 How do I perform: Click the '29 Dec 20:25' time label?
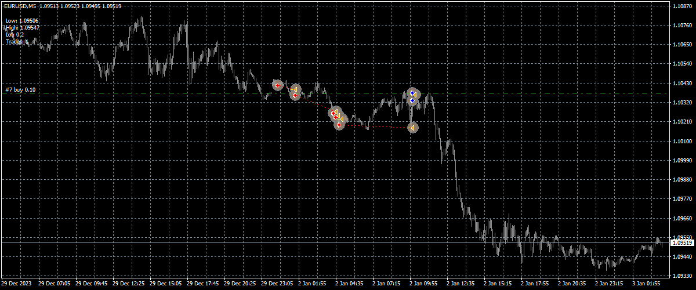pos(240,284)
